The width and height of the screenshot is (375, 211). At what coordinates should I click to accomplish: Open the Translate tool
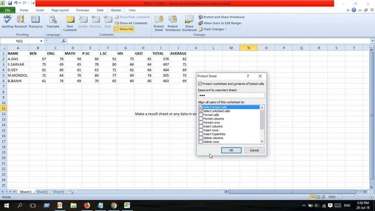(x=53, y=22)
